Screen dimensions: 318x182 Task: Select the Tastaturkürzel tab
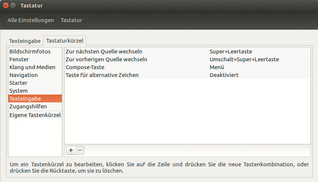point(65,40)
